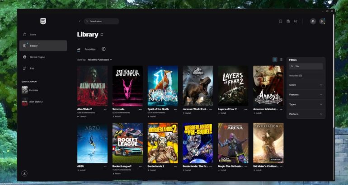This screenshot has height=185, width=348.
Task: Open the Jurassic World Evolution cover
Action: [x=198, y=86]
